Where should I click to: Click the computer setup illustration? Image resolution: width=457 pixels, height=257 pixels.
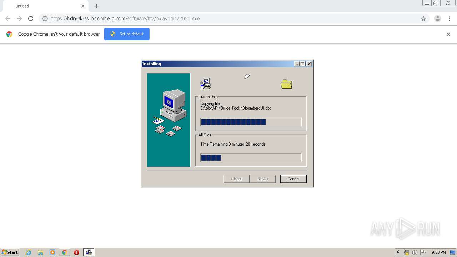click(x=169, y=120)
